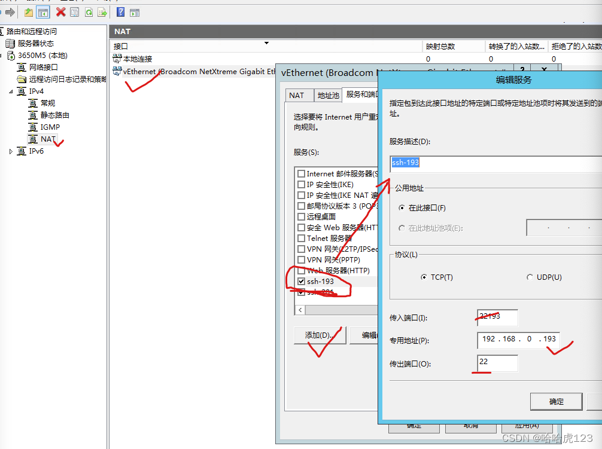Check the IP 安全性(IKE) checkbox
Image resolution: width=602 pixels, height=449 pixels.
(302, 184)
